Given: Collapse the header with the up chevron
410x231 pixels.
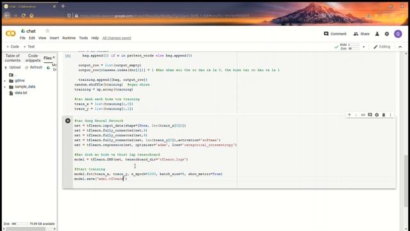Looking at the screenshot, I should (400, 47).
